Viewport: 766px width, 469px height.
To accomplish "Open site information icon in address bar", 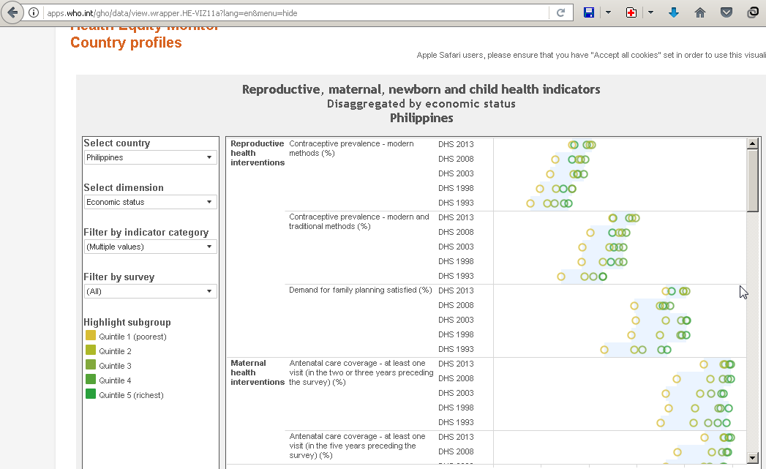I will [33, 12].
